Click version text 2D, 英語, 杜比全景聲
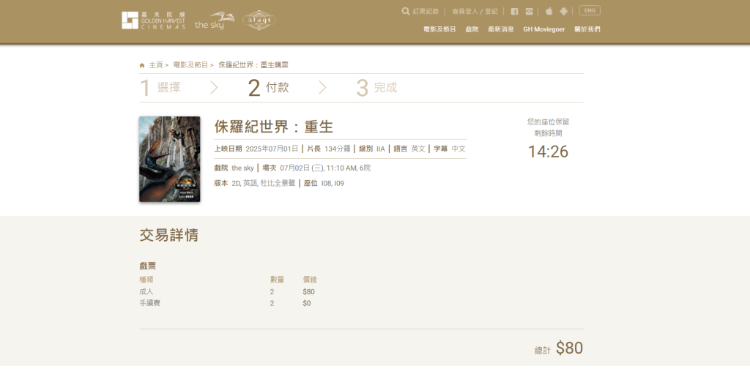 263,183
